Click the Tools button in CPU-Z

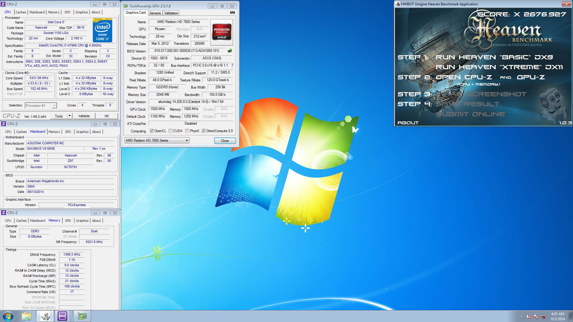tap(59, 116)
